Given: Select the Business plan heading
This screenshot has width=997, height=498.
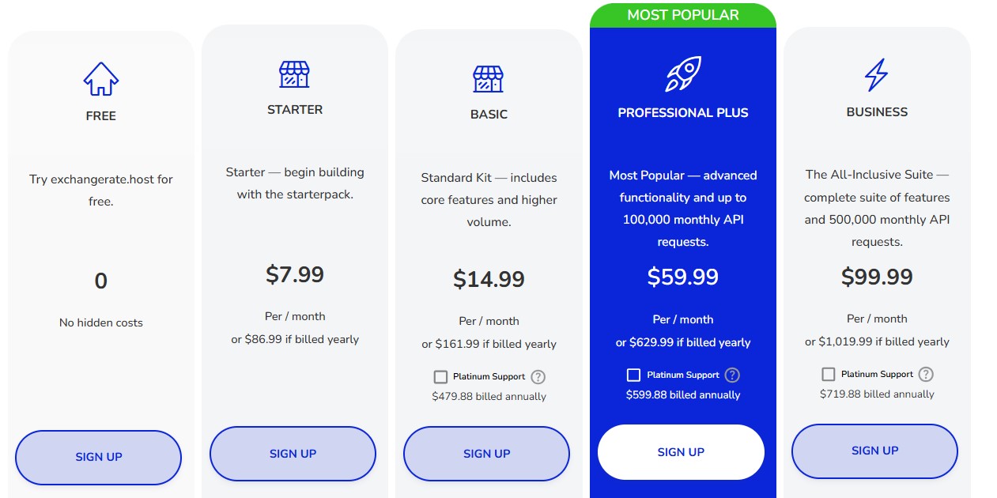Looking at the screenshot, I should pyautogui.click(x=877, y=112).
